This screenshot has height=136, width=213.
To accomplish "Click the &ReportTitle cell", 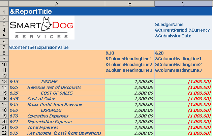I will [57, 11].
